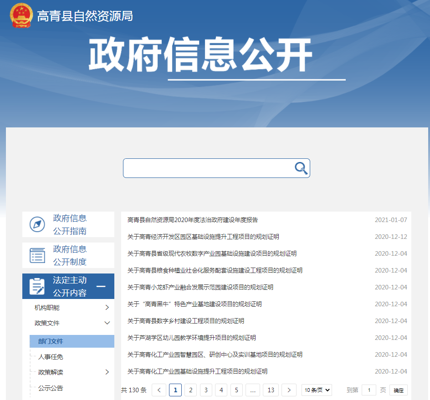Click the magnifier search icon
430x400 pixels.
coord(301,168)
